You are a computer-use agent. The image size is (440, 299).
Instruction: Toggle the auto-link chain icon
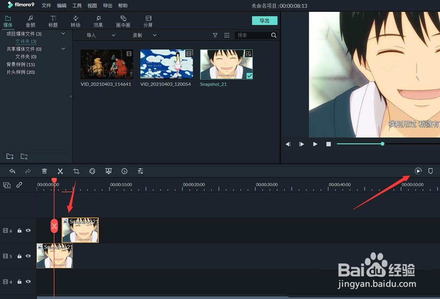pos(19,185)
